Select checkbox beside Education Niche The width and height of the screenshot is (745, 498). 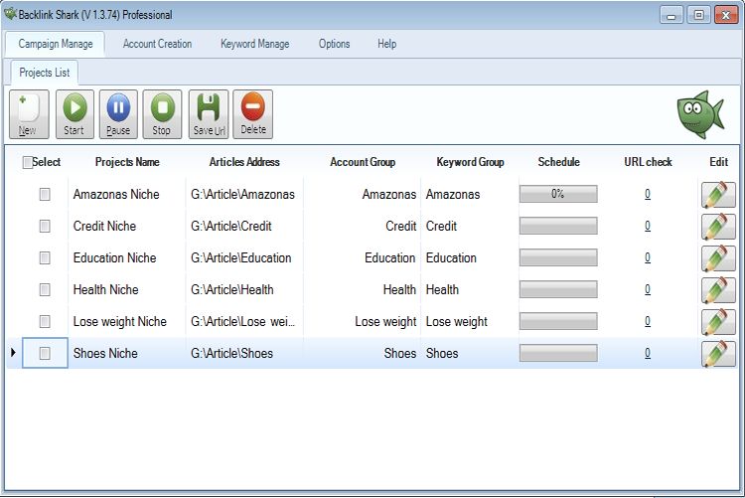(45, 257)
